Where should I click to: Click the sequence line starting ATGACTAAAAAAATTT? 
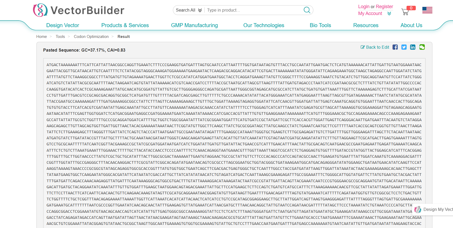[234, 65]
